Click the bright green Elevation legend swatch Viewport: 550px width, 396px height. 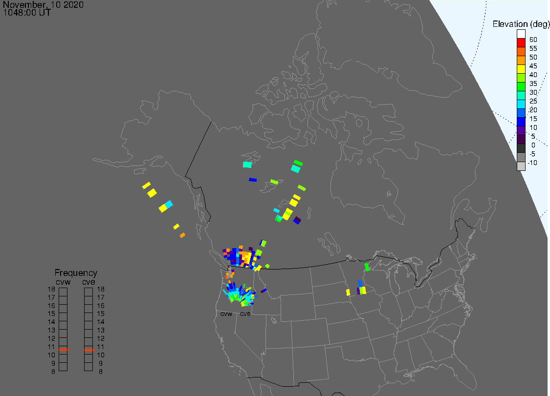click(x=521, y=86)
